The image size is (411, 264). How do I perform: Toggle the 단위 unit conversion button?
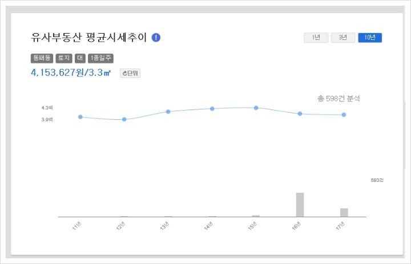(130, 73)
